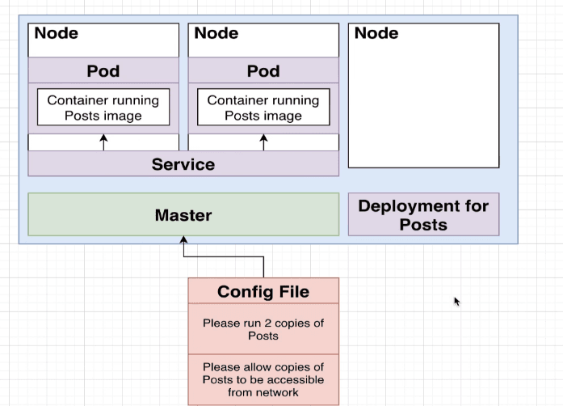This screenshot has width=563, height=406.
Task: Select the 'Node' title of second Node
Action: click(x=216, y=33)
